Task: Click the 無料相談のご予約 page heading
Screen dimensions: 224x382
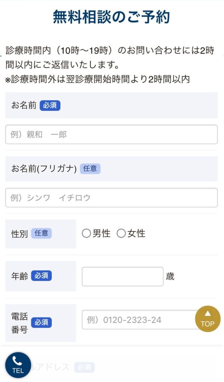Action: point(112,16)
